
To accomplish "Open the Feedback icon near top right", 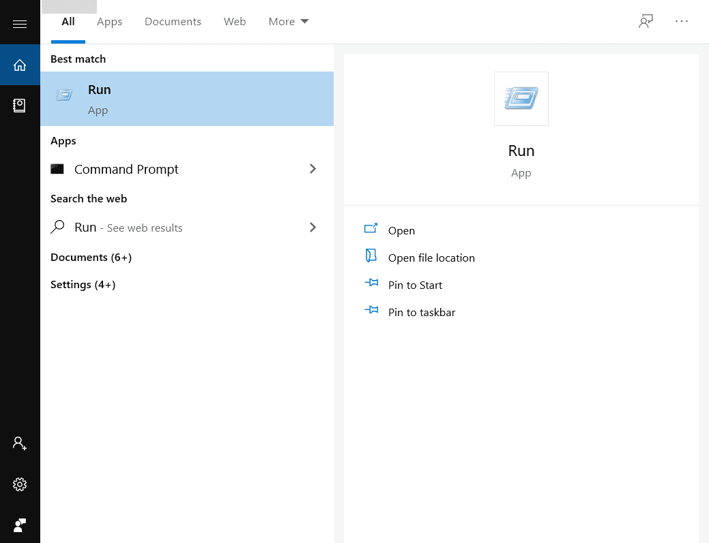I will point(645,21).
